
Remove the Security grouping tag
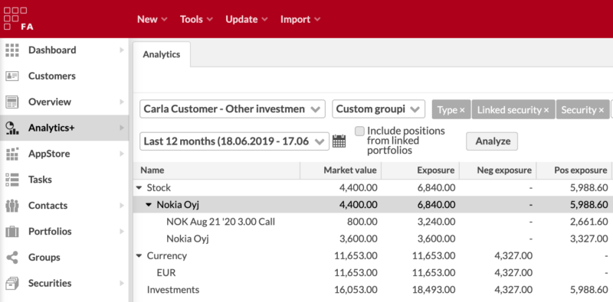pos(602,110)
